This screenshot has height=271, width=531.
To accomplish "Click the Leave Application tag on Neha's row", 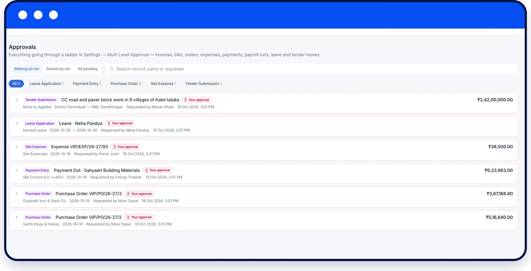I will [39, 123].
